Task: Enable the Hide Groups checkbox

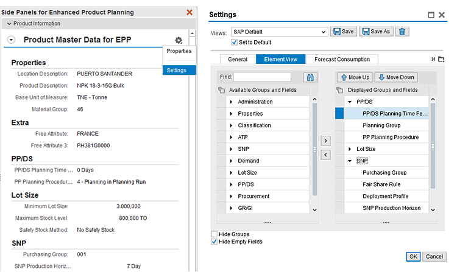Action: [214, 234]
